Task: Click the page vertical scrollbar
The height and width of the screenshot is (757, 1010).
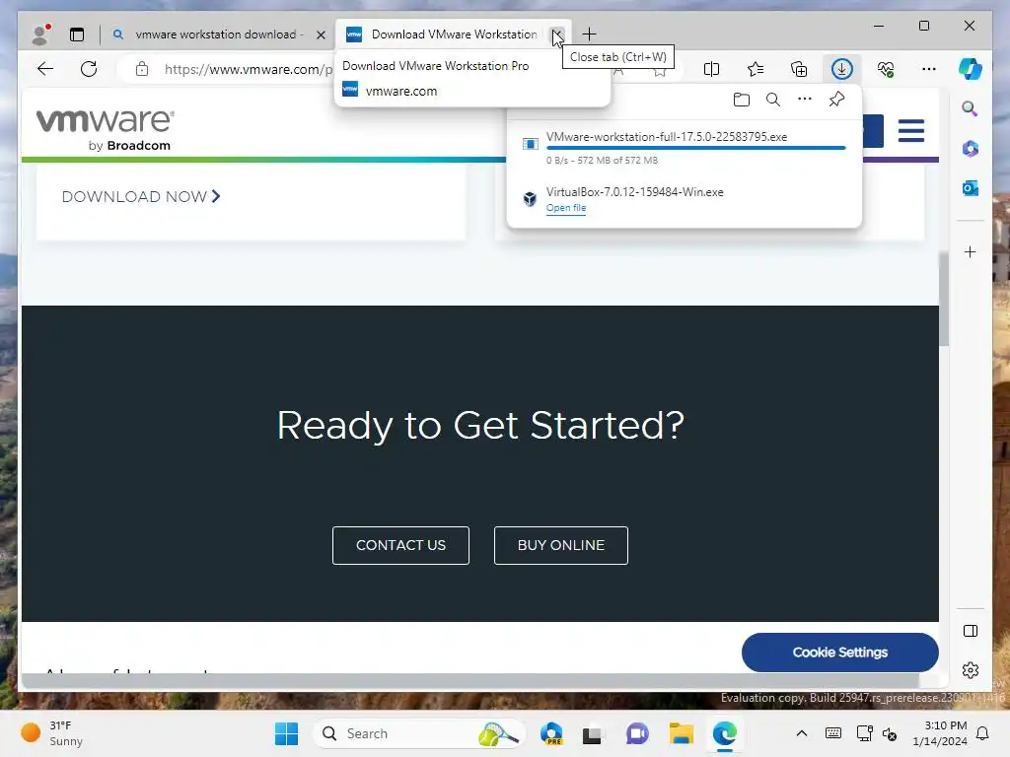Action: point(944,300)
